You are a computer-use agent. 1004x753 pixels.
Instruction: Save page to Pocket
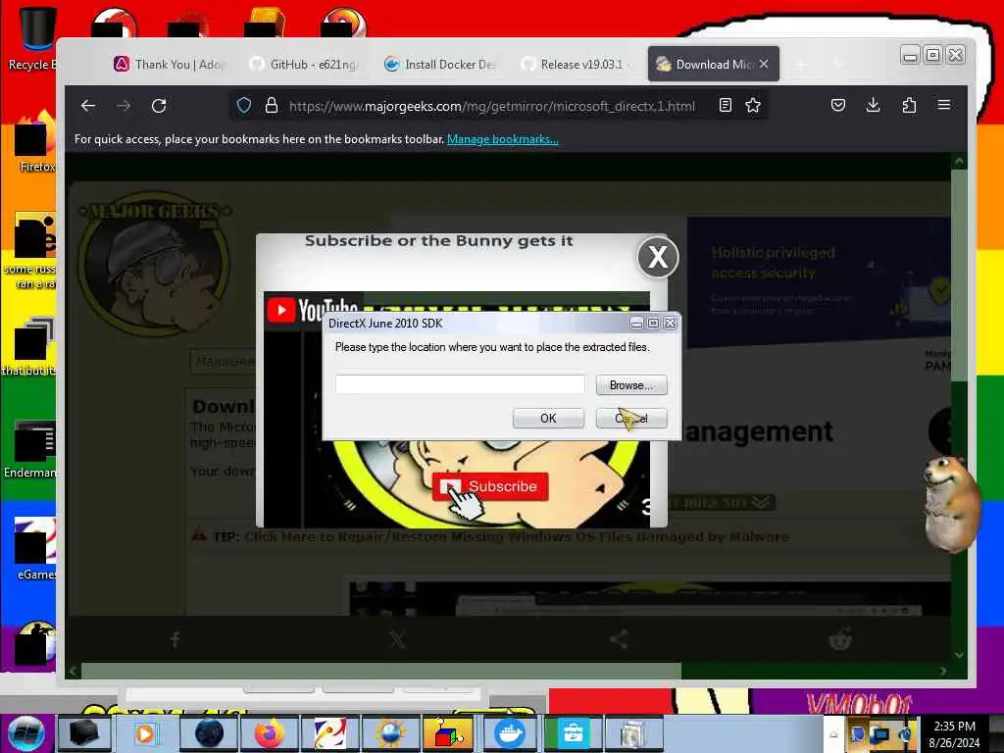(838, 105)
